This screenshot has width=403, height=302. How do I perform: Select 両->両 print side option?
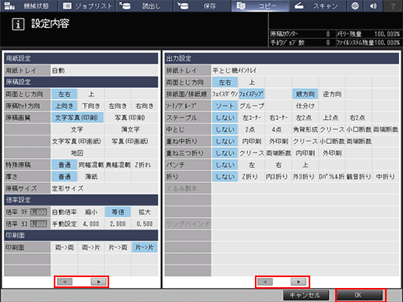tap(65, 248)
